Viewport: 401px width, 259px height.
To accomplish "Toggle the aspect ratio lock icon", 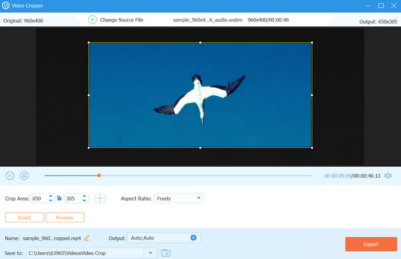I will 59,198.
